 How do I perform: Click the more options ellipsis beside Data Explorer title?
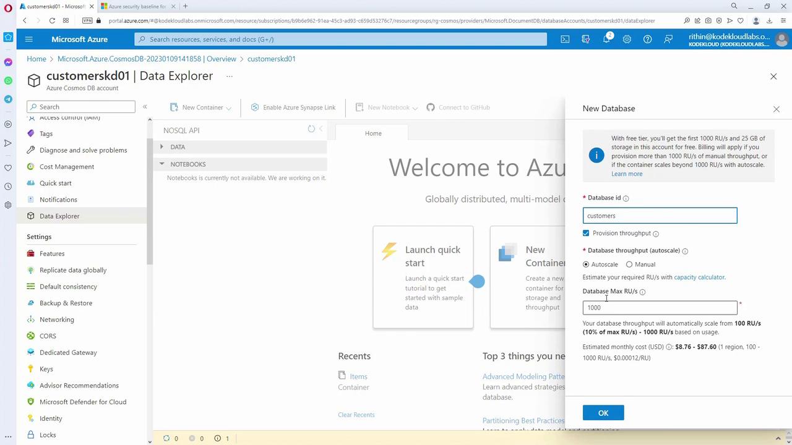[x=229, y=76]
